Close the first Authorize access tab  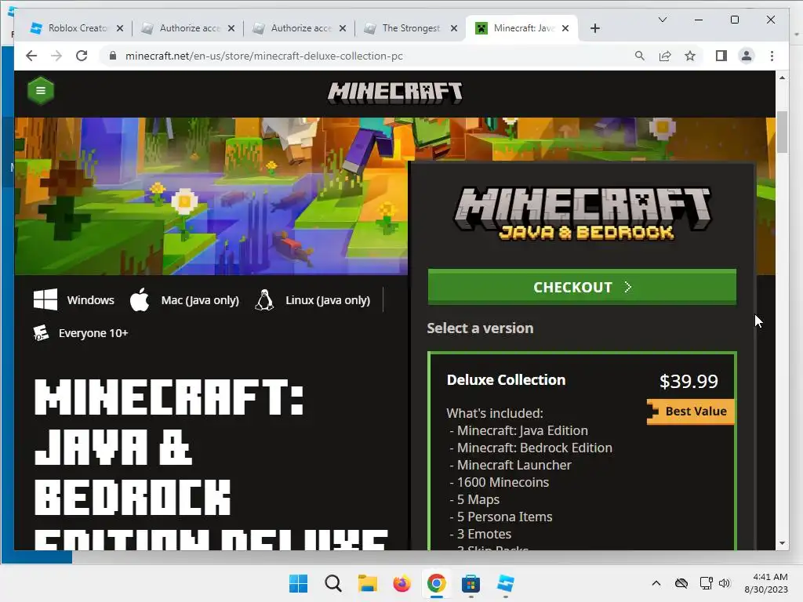coord(231,28)
